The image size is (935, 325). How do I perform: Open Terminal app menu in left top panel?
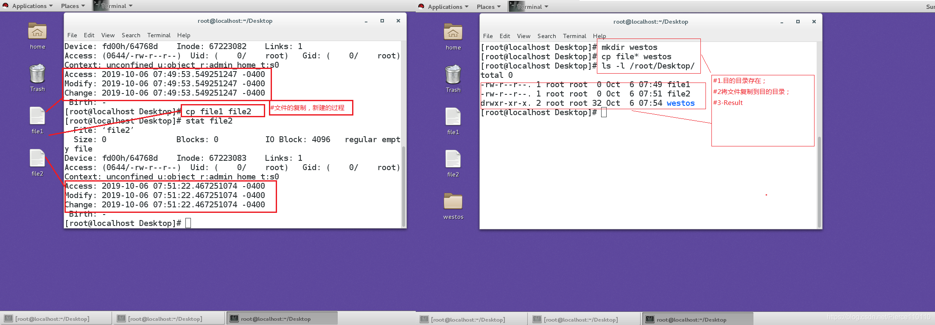(117, 6)
